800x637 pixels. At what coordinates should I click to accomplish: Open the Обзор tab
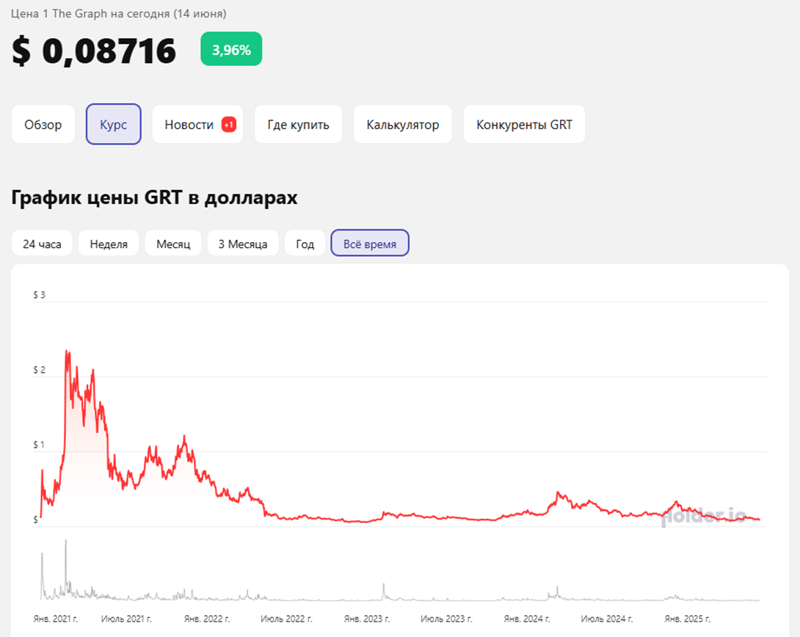[43, 125]
